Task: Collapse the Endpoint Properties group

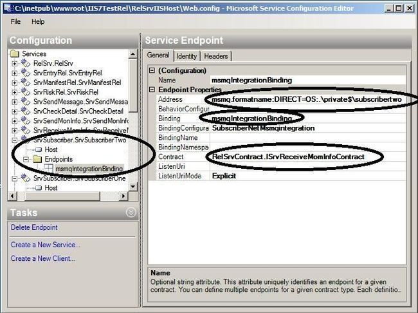Action: pos(152,90)
